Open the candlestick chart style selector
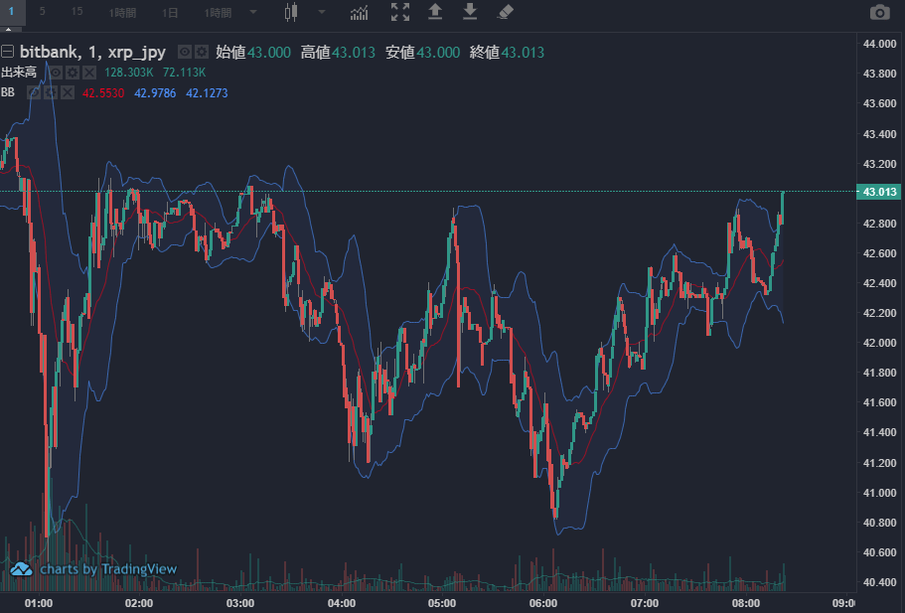Screen dimensions: 905x613 click(291, 13)
